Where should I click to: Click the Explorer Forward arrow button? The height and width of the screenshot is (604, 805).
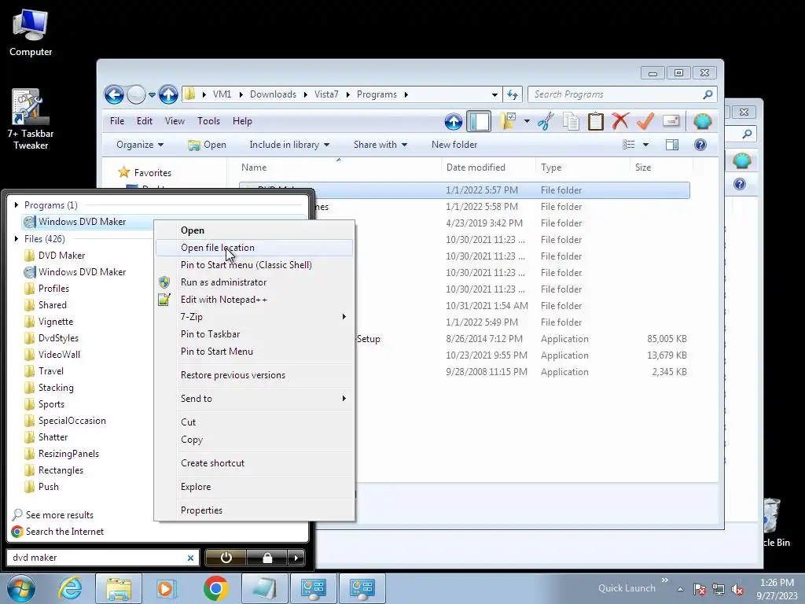[x=136, y=95]
